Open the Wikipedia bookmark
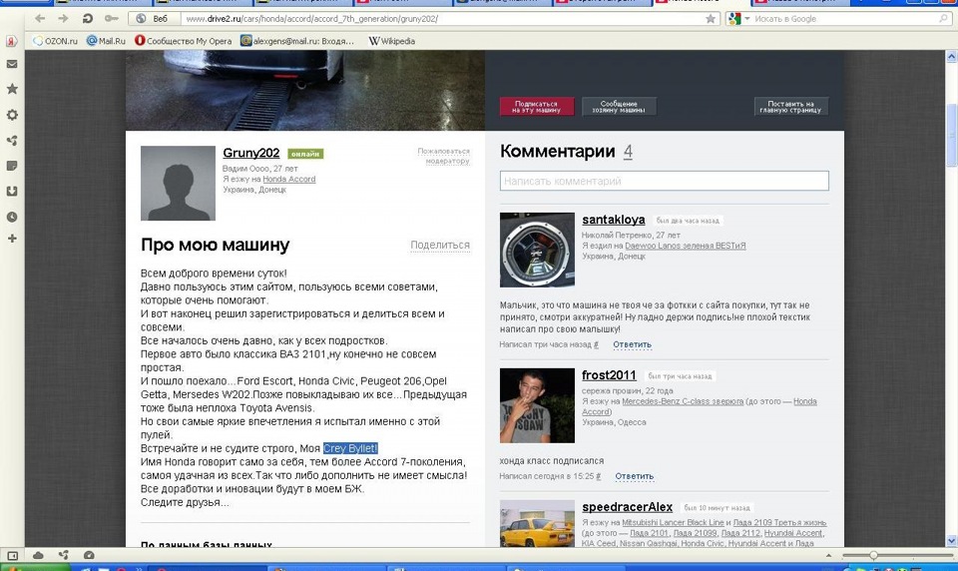The height and width of the screenshot is (571, 958). click(x=392, y=41)
